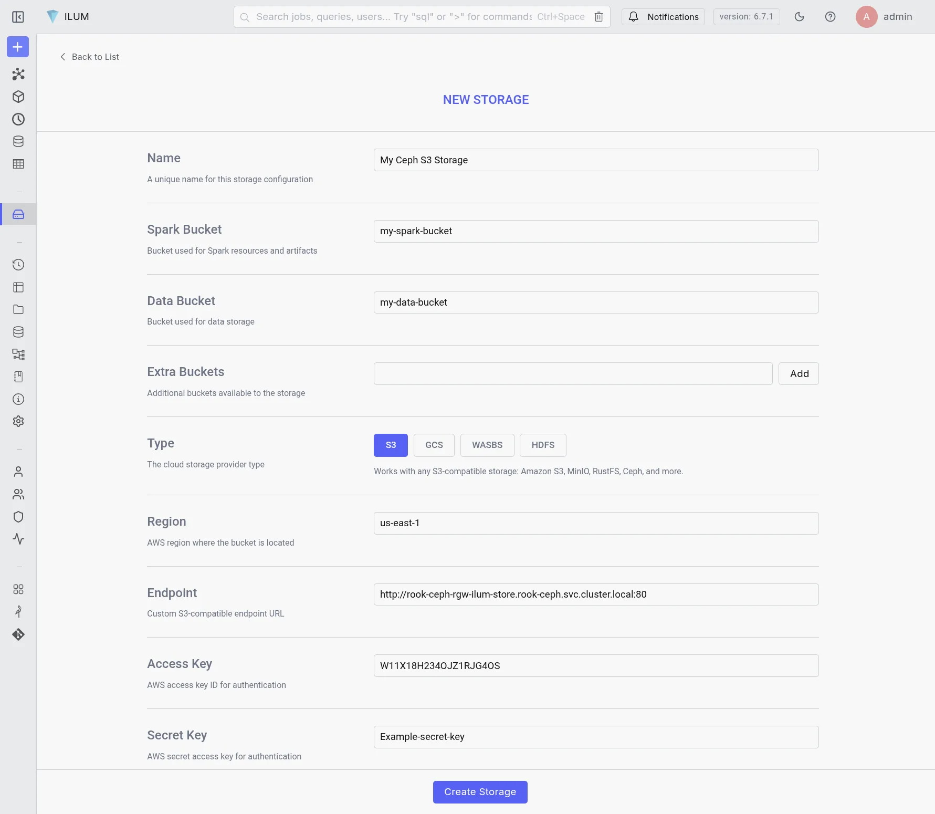This screenshot has height=814, width=935.
Task: Click the Region input field
Action: [596, 523]
